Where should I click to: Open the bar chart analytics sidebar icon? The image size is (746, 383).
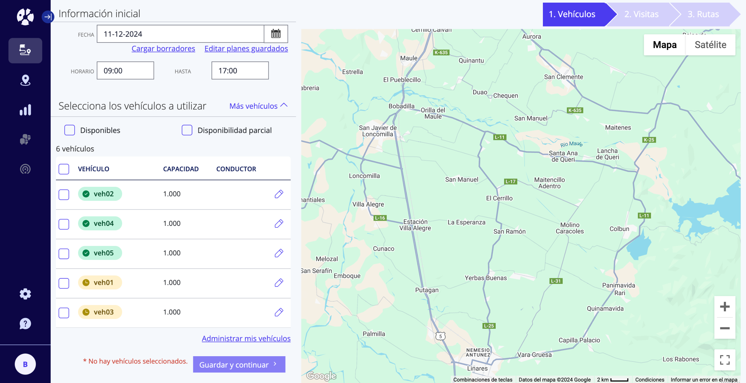pyautogui.click(x=25, y=110)
